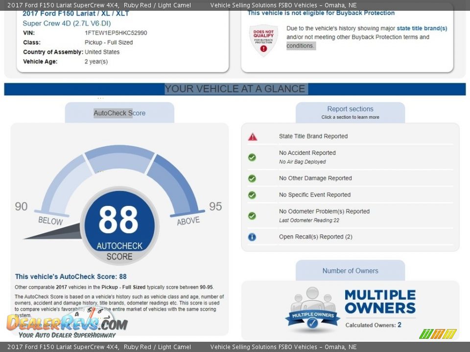The width and height of the screenshot is (470, 352).
Task: Click the Last Odometer Reading:22 text
Action: point(309,220)
